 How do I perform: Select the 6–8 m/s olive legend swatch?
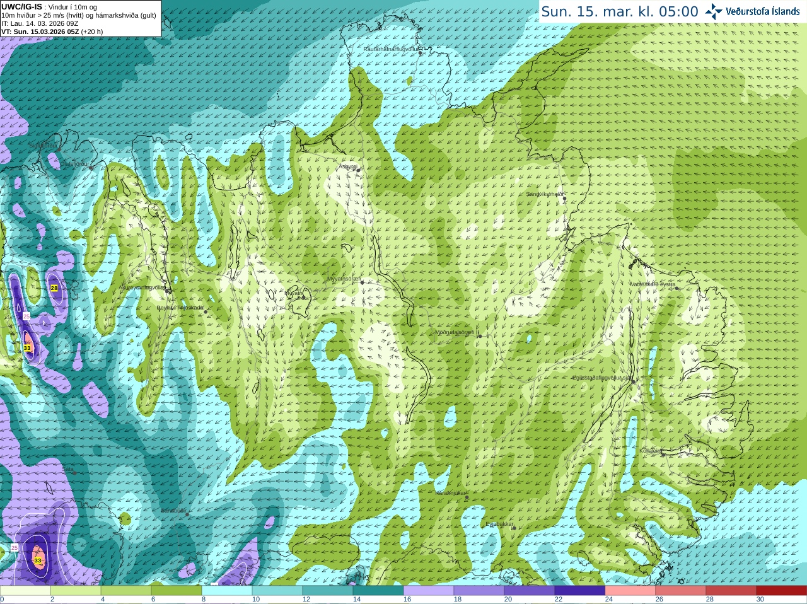click(x=177, y=591)
